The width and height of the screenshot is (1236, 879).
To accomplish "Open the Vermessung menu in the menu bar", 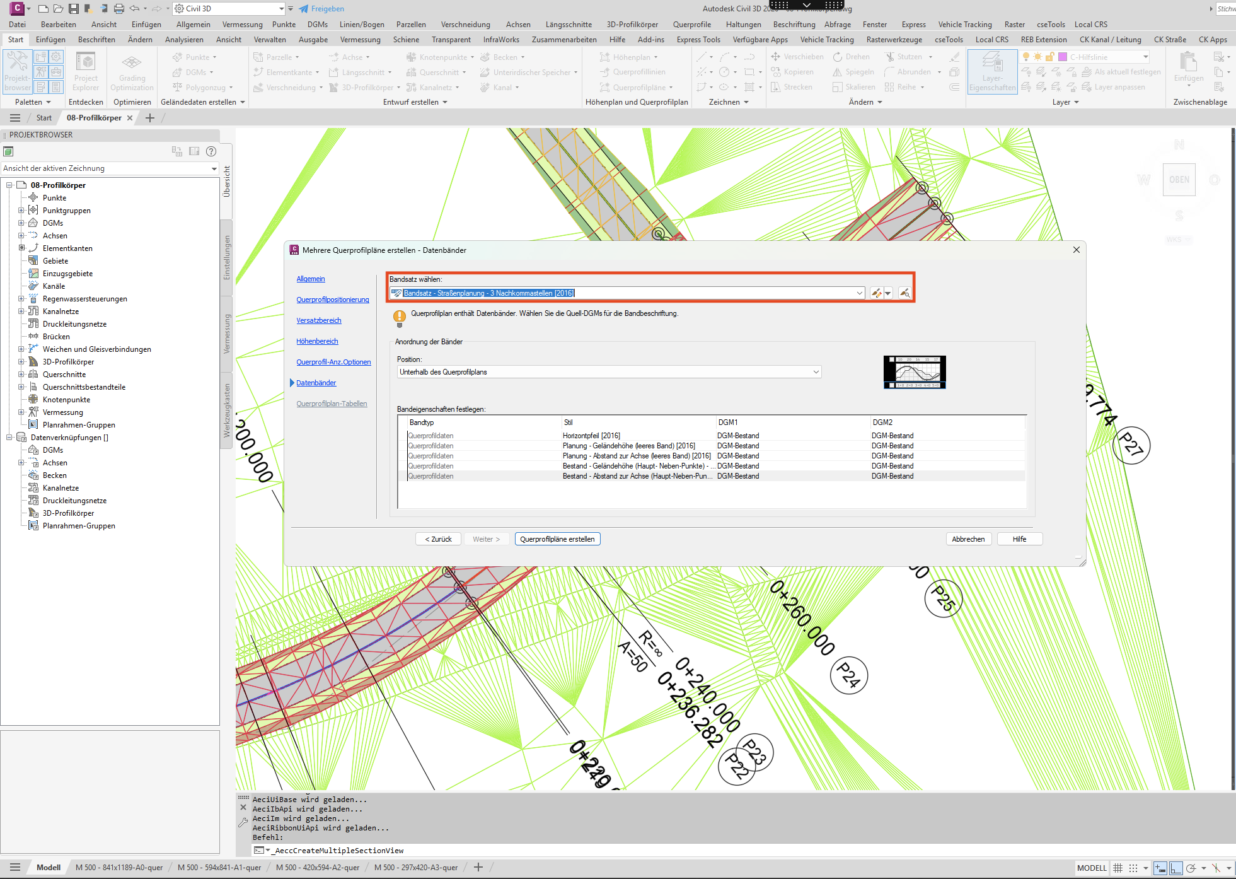I will 243,25.
